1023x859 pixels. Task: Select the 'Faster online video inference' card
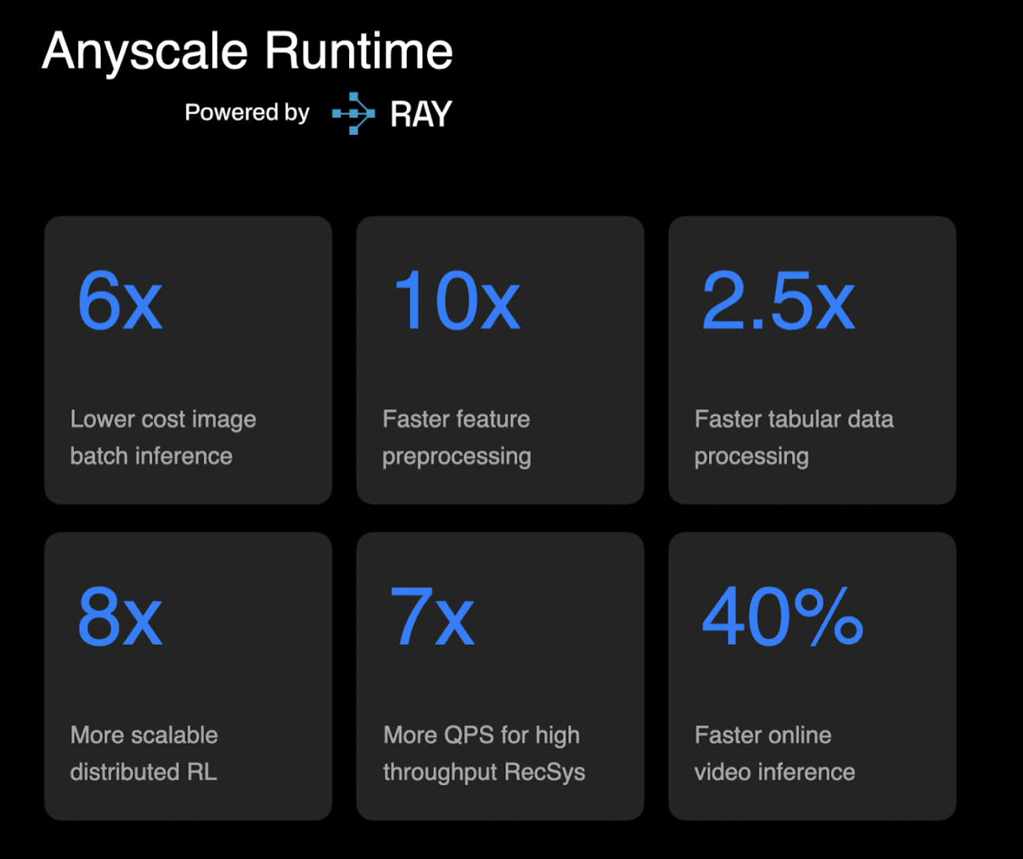click(812, 676)
